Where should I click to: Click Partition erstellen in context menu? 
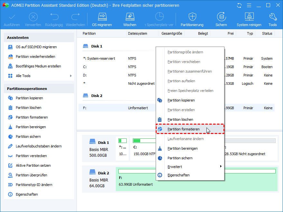tap(190, 110)
